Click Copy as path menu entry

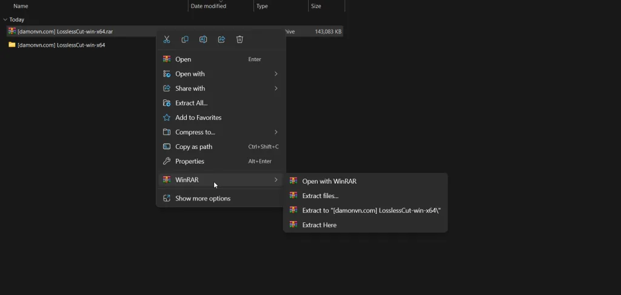[x=194, y=147]
